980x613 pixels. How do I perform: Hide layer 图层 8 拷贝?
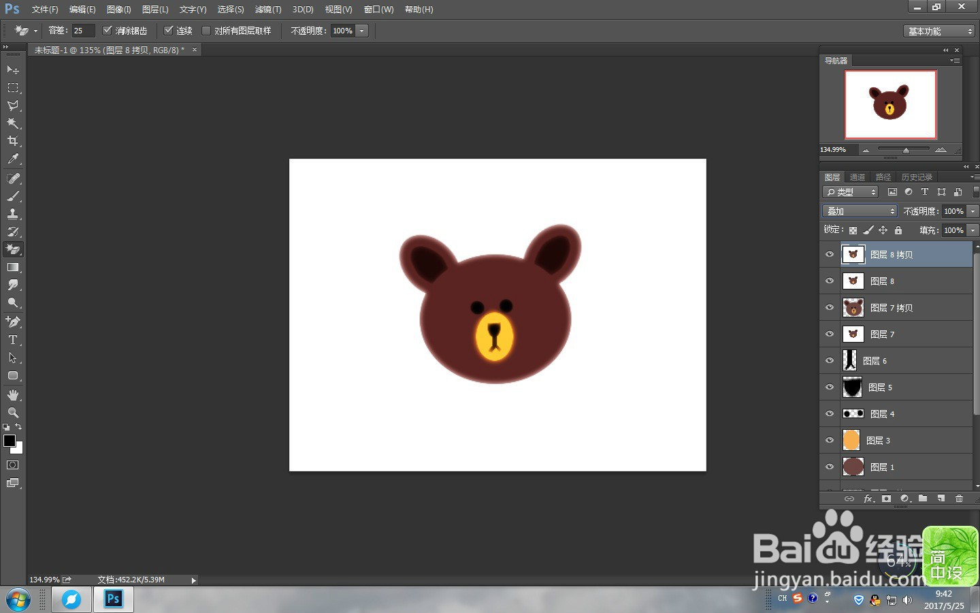(x=830, y=254)
